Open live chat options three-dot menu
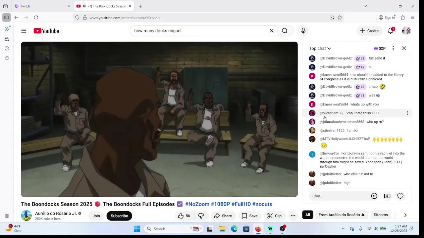The height and width of the screenshot is (238, 424). [393, 48]
